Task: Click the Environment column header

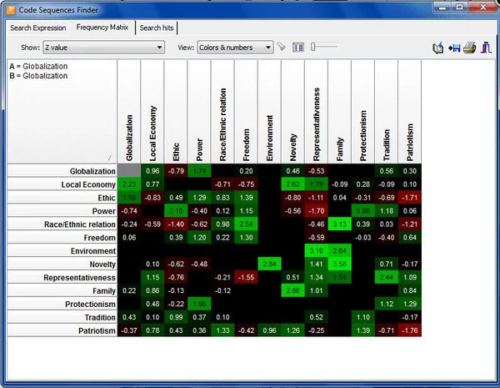Action: coord(269,112)
